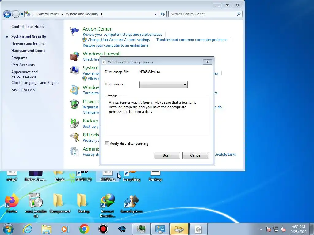Show hidden icons in system tray

point(261,229)
